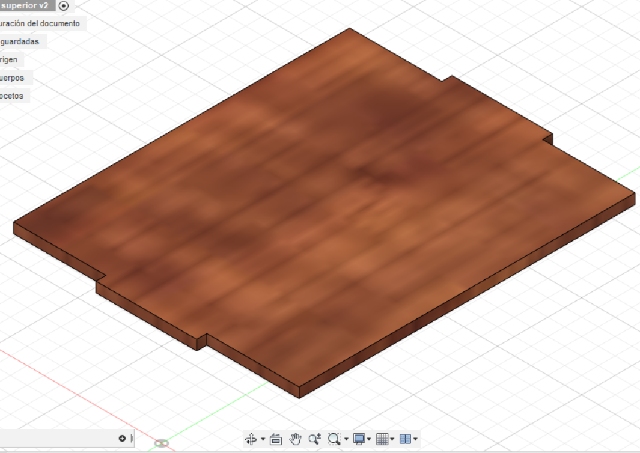Activate the Pan hand tool
This screenshot has height=453, width=640.
tap(295, 439)
